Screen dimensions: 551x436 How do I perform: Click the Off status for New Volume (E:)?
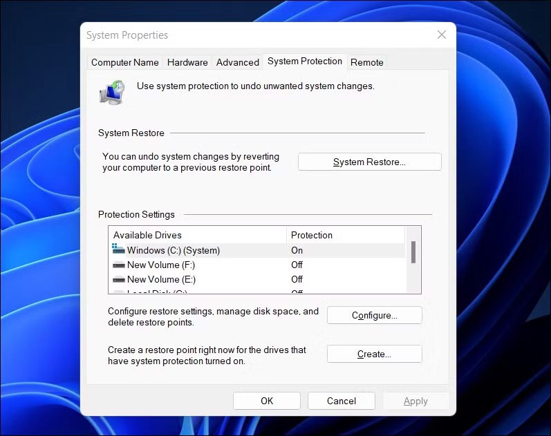[x=297, y=279]
